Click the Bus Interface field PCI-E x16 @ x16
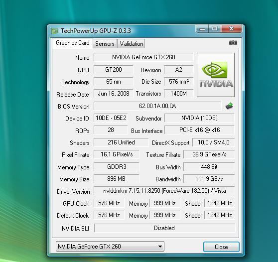This screenshot has width=278, height=262. (x=199, y=130)
